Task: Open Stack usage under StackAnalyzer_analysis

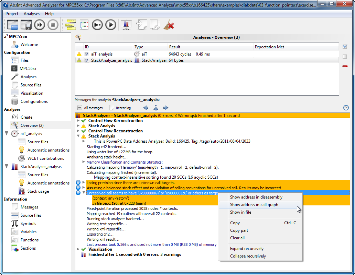Action: coord(38,191)
